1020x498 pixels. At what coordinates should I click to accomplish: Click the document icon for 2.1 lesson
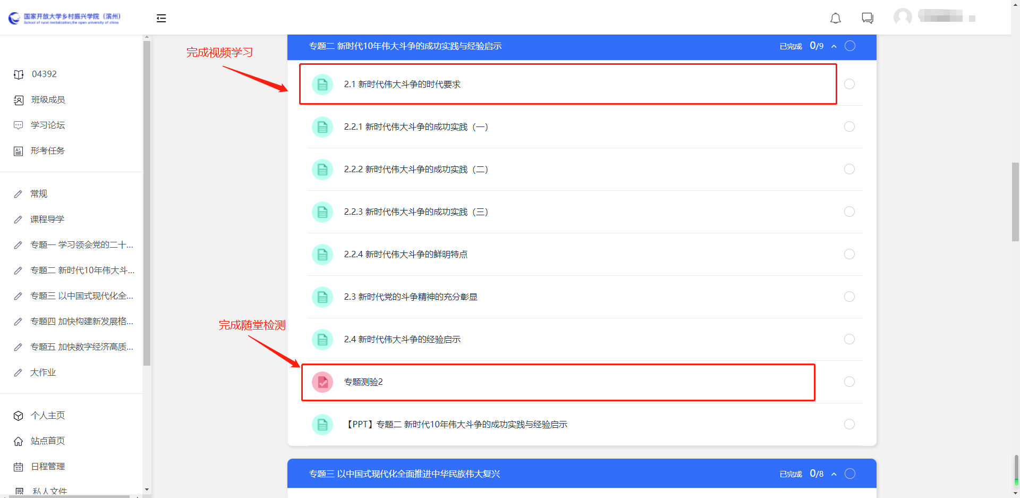pyautogui.click(x=322, y=84)
